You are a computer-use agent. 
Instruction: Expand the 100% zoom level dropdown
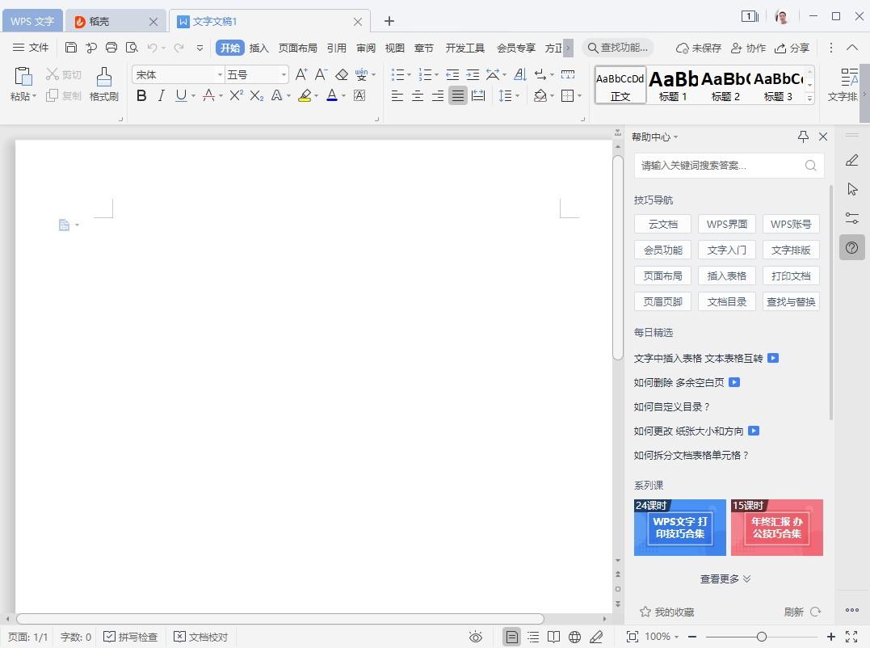[x=662, y=637]
